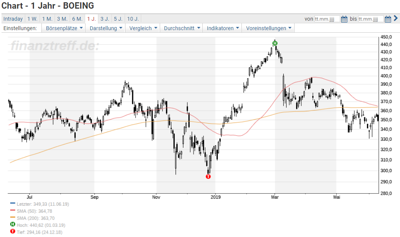This screenshot has height=237, width=400.
Task: Click the 300,0 y-axis price label
Action: [x=386, y=171]
